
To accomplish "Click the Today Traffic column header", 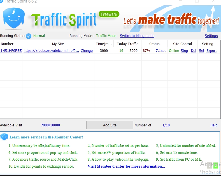I will (x=127, y=44).
